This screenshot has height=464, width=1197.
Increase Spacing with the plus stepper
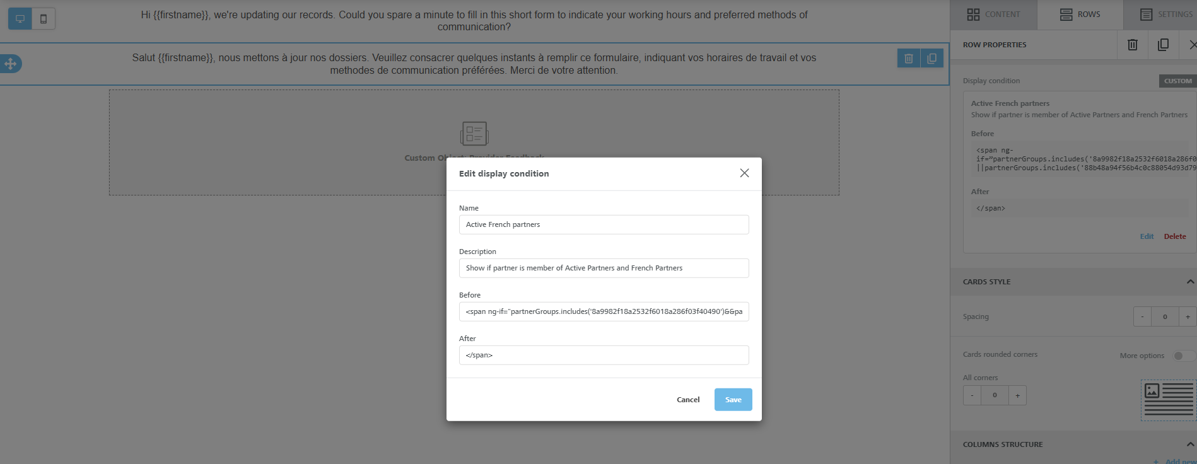1188,316
